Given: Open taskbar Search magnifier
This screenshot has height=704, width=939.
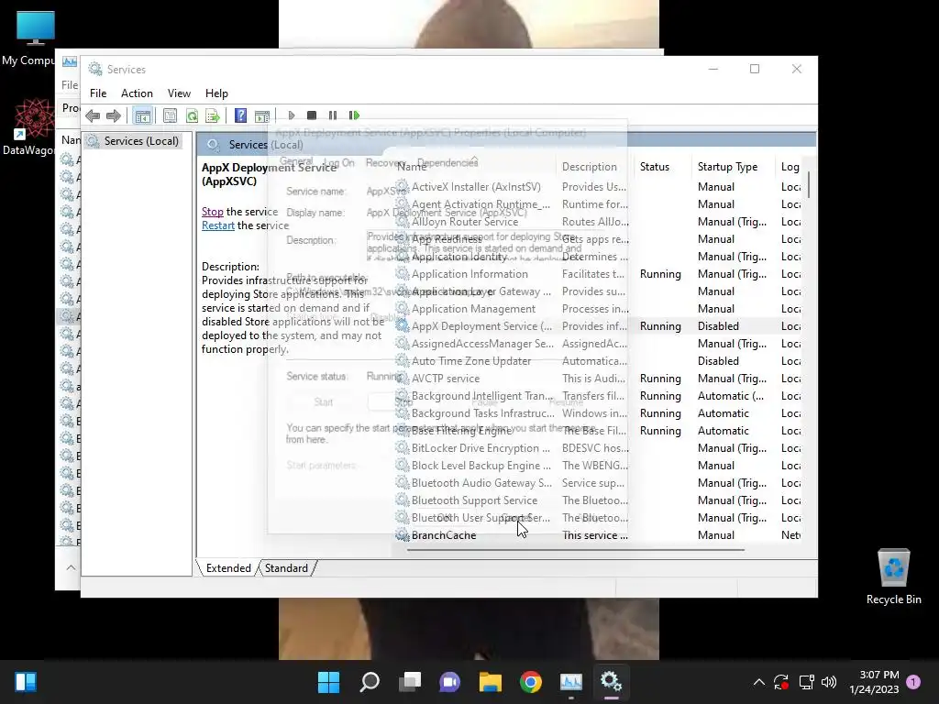Looking at the screenshot, I should pos(369,682).
